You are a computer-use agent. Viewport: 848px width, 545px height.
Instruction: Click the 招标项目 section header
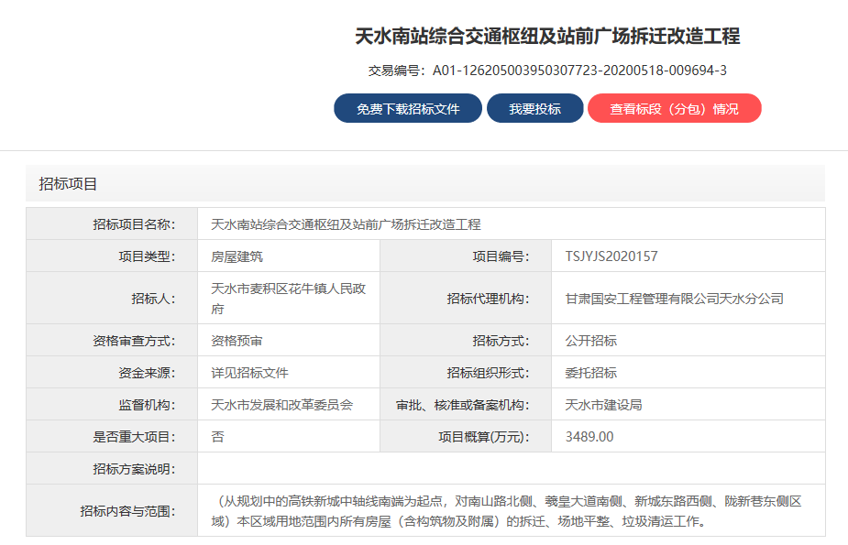[x=68, y=184]
